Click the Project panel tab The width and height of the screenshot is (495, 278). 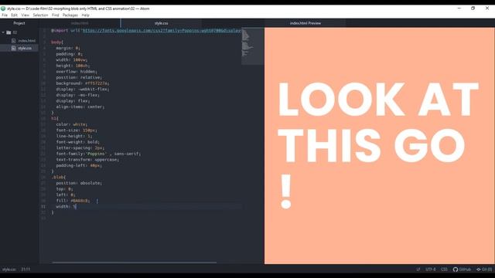19,23
